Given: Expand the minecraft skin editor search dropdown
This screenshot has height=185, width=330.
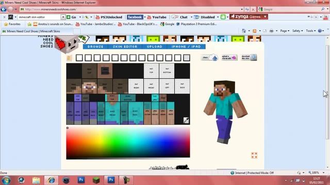Looking at the screenshot, I should coord(63,17).
